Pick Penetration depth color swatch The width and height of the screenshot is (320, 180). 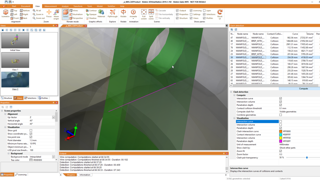(x=281, y=141)
